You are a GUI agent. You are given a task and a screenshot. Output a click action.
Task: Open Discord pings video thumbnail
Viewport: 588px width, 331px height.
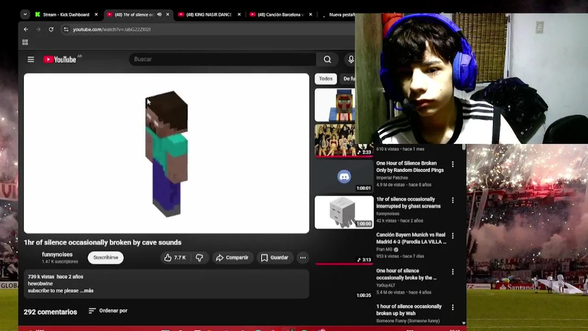tap(344, 177)
